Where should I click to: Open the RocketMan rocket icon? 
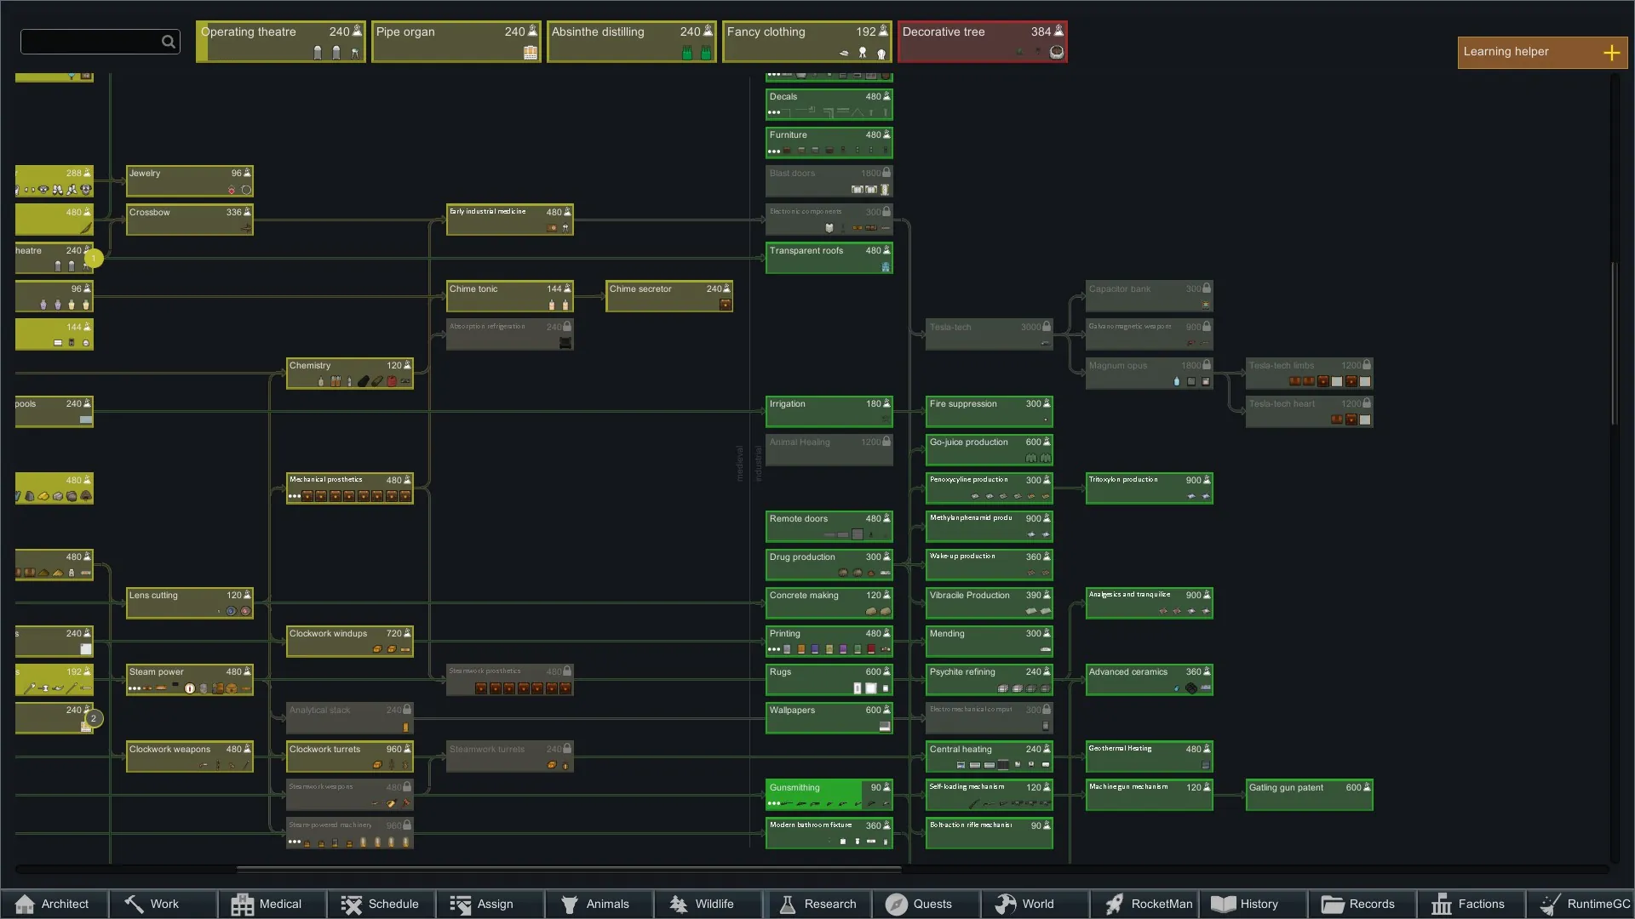point(1114,904)
